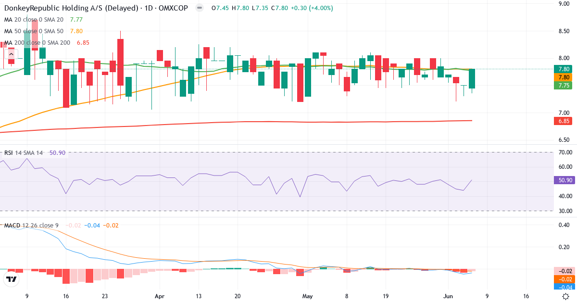The image size is (577, 303).
Task: Click the blue -0.04 MACD axis label
Action: [564, 287]
